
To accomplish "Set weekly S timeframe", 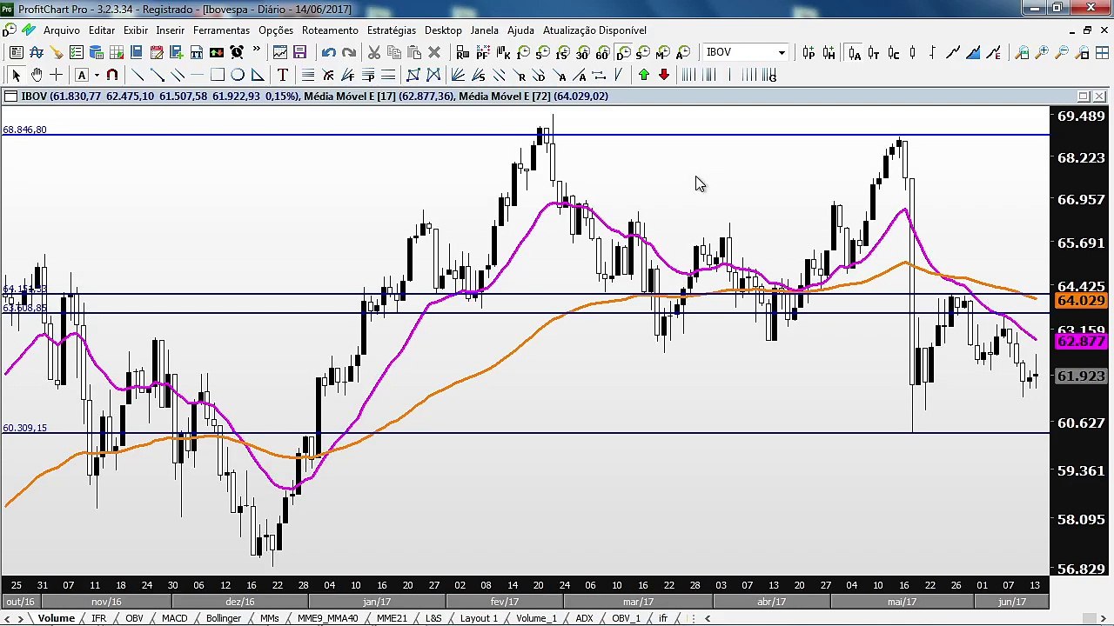I will pos(643,52).
